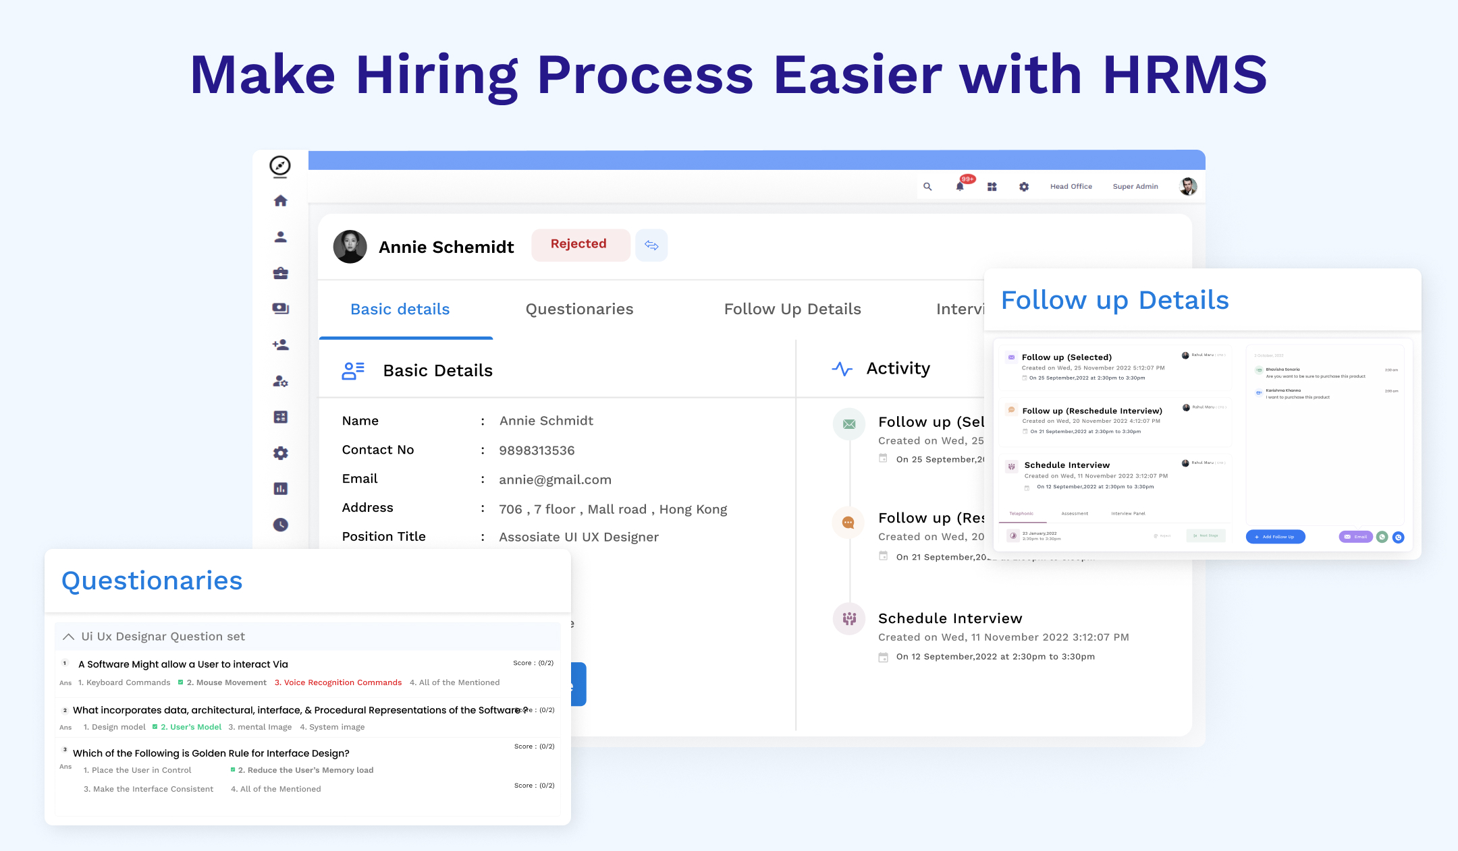Select answer option 2. Mouse Movement

pyautogui.click(x=226, y=682)
